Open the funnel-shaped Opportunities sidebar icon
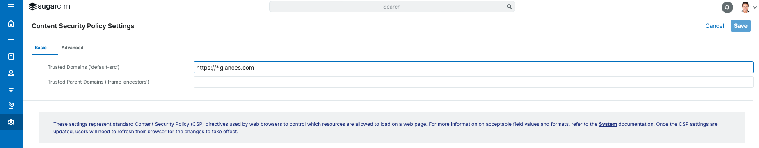This screenshot has width=759, height=148. pyautogui.click(x=11, y=89)
